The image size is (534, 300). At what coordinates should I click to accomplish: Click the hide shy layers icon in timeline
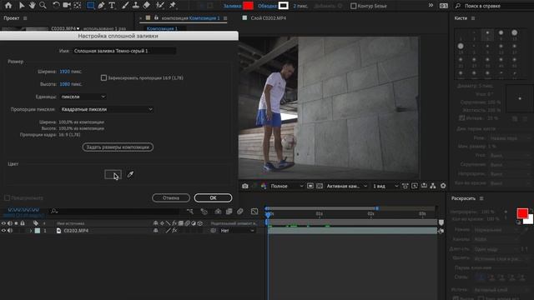tap(218, 212)
